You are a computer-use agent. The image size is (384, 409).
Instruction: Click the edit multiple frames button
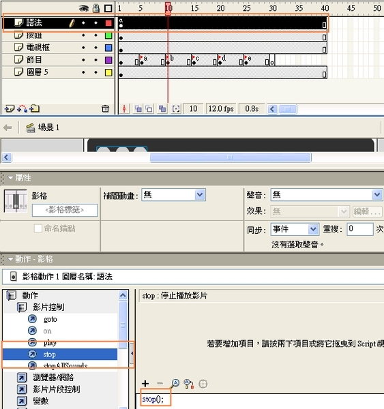click(162, 109)
